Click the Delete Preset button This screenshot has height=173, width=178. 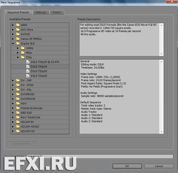tap(22, 144)
